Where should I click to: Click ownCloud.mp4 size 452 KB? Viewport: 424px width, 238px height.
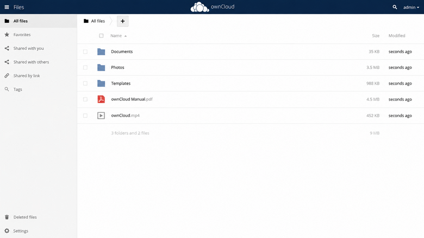(373, 115)
